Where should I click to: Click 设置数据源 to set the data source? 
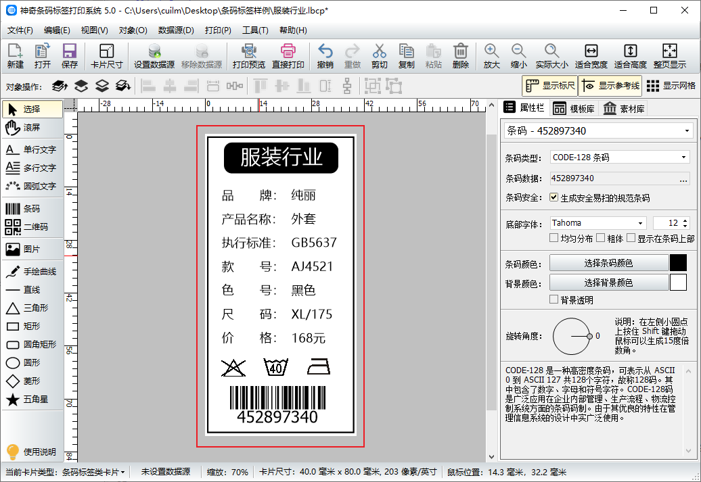click(154, 56)
